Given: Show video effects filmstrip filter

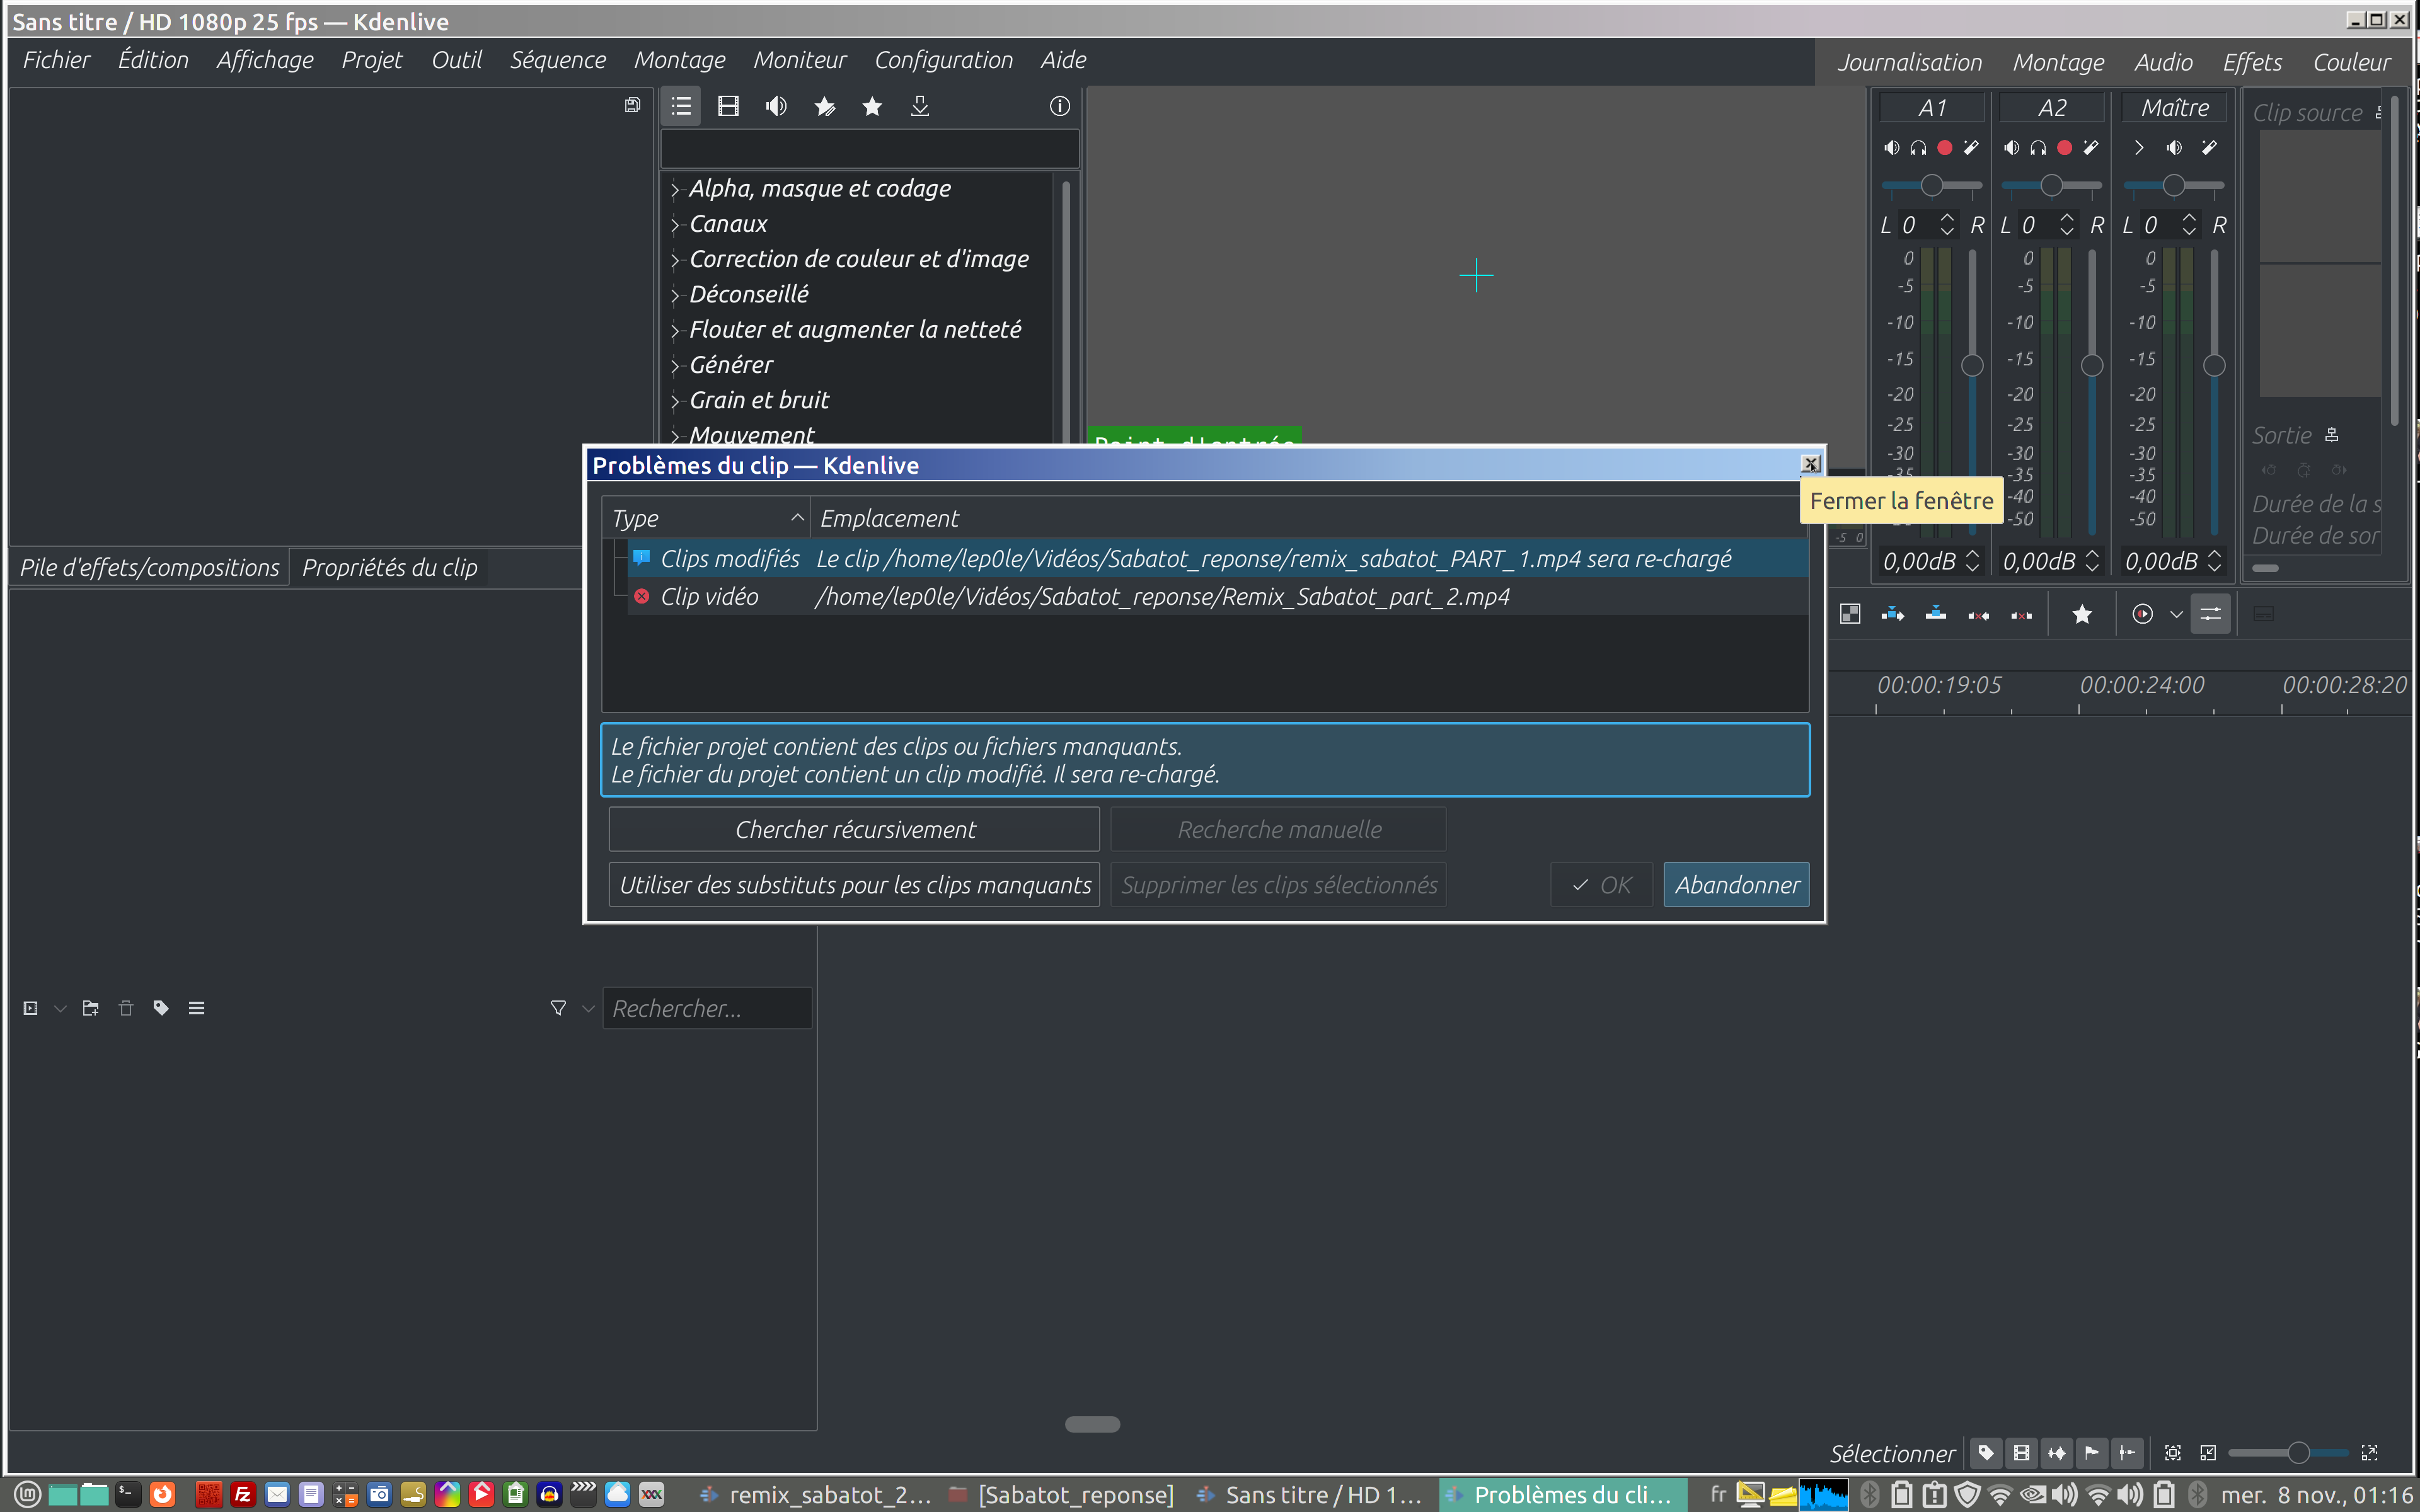Looking at the screenshot, I should click(728, 106).
